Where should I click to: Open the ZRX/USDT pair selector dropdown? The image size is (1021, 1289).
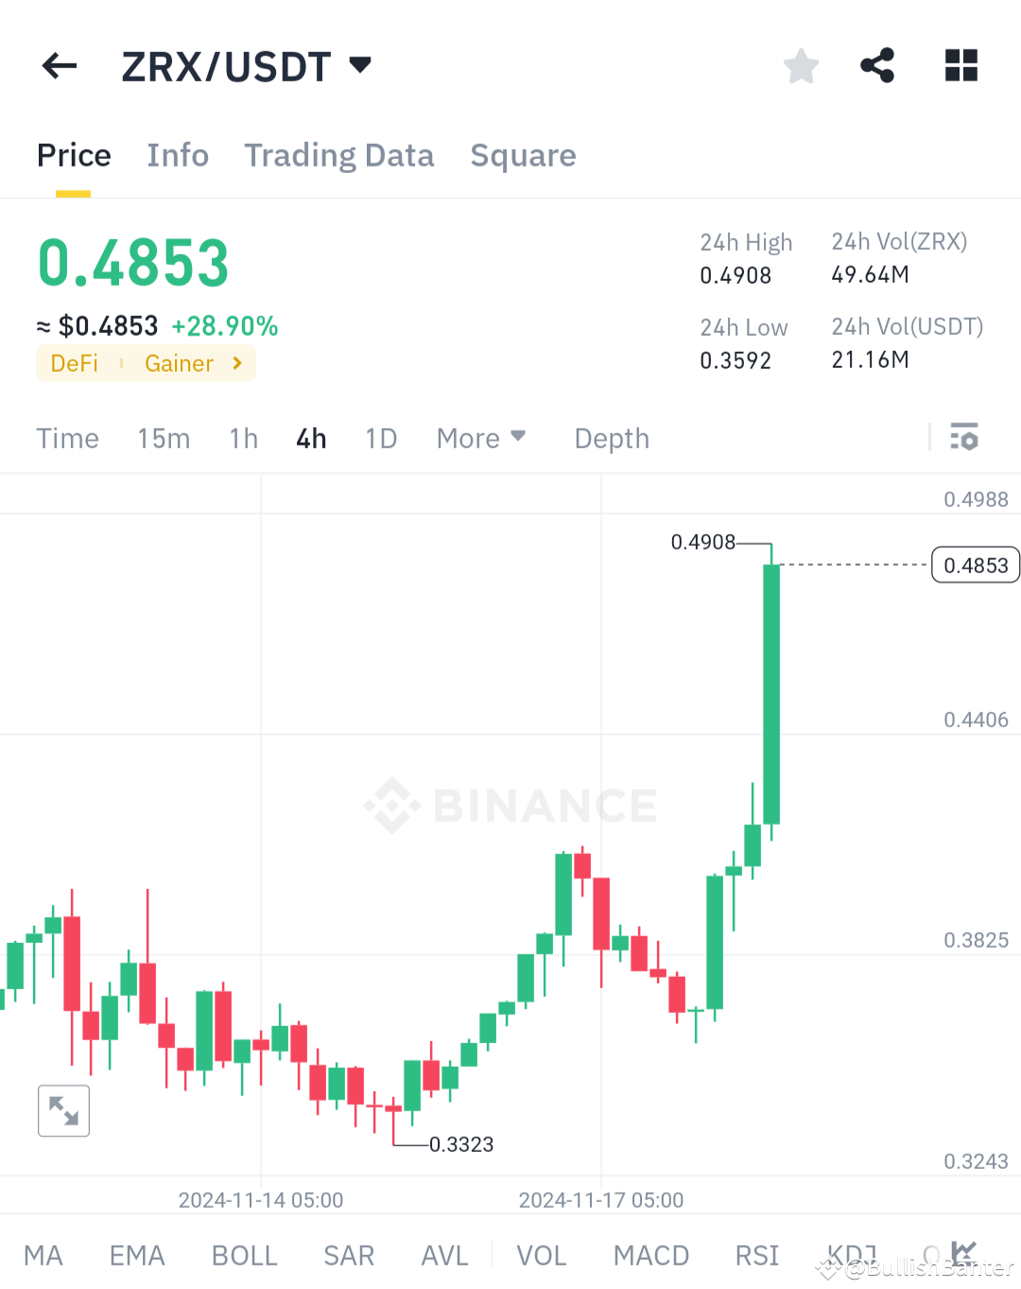pyautogui.click(x=359, y=65)
